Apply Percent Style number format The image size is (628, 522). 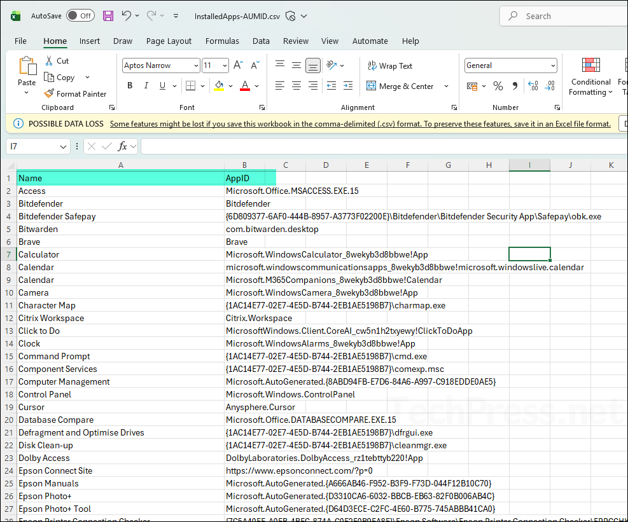coord(498,85)
